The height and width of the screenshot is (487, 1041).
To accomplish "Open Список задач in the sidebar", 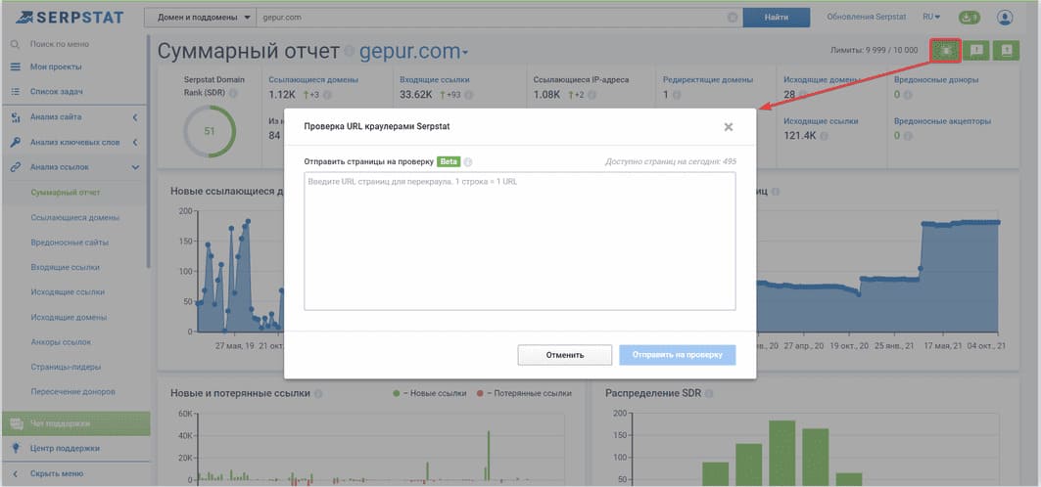I will pos(56,92).
